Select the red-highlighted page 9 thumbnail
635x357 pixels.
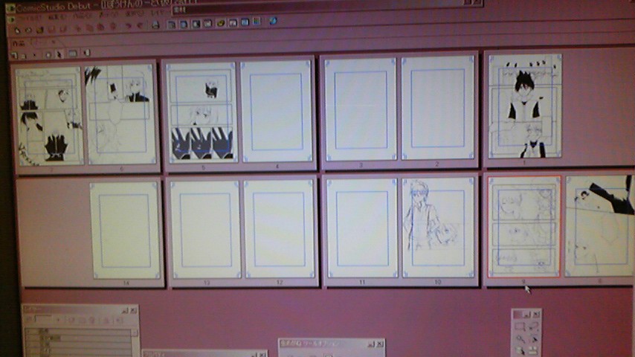click(523, 227)
